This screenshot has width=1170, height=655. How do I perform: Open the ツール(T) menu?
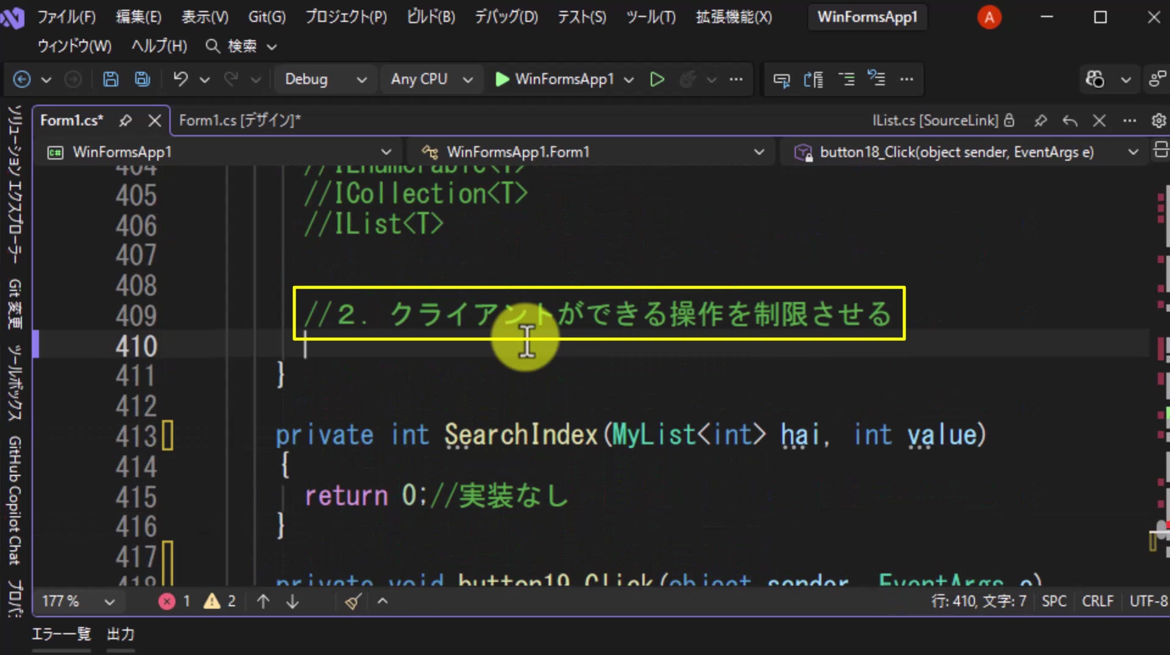pos(651,16)
